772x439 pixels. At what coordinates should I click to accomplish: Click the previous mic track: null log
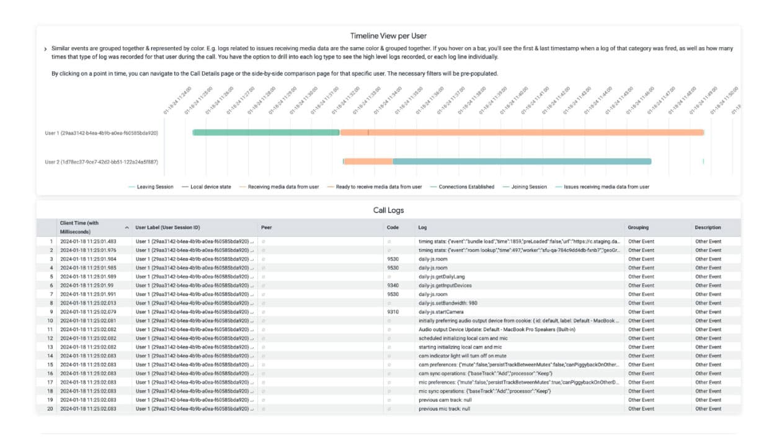(x=444, y=409)
